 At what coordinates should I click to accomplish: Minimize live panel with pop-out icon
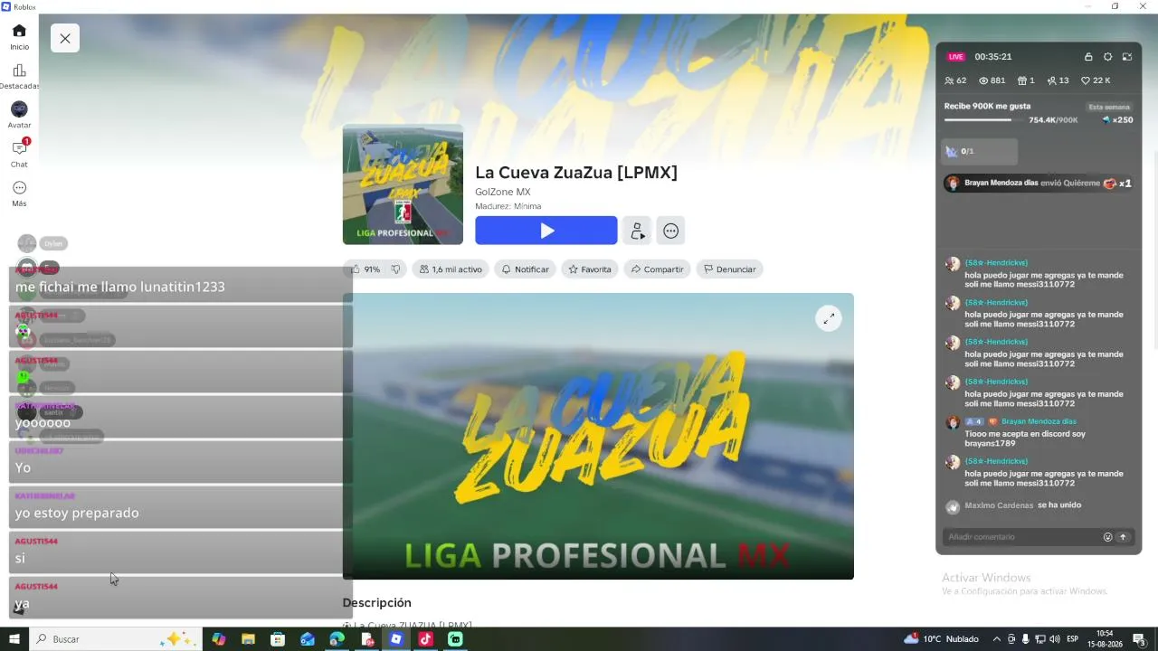point(1127,57)
